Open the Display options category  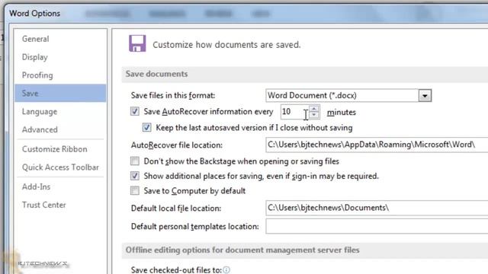click(x=35, y=57)
